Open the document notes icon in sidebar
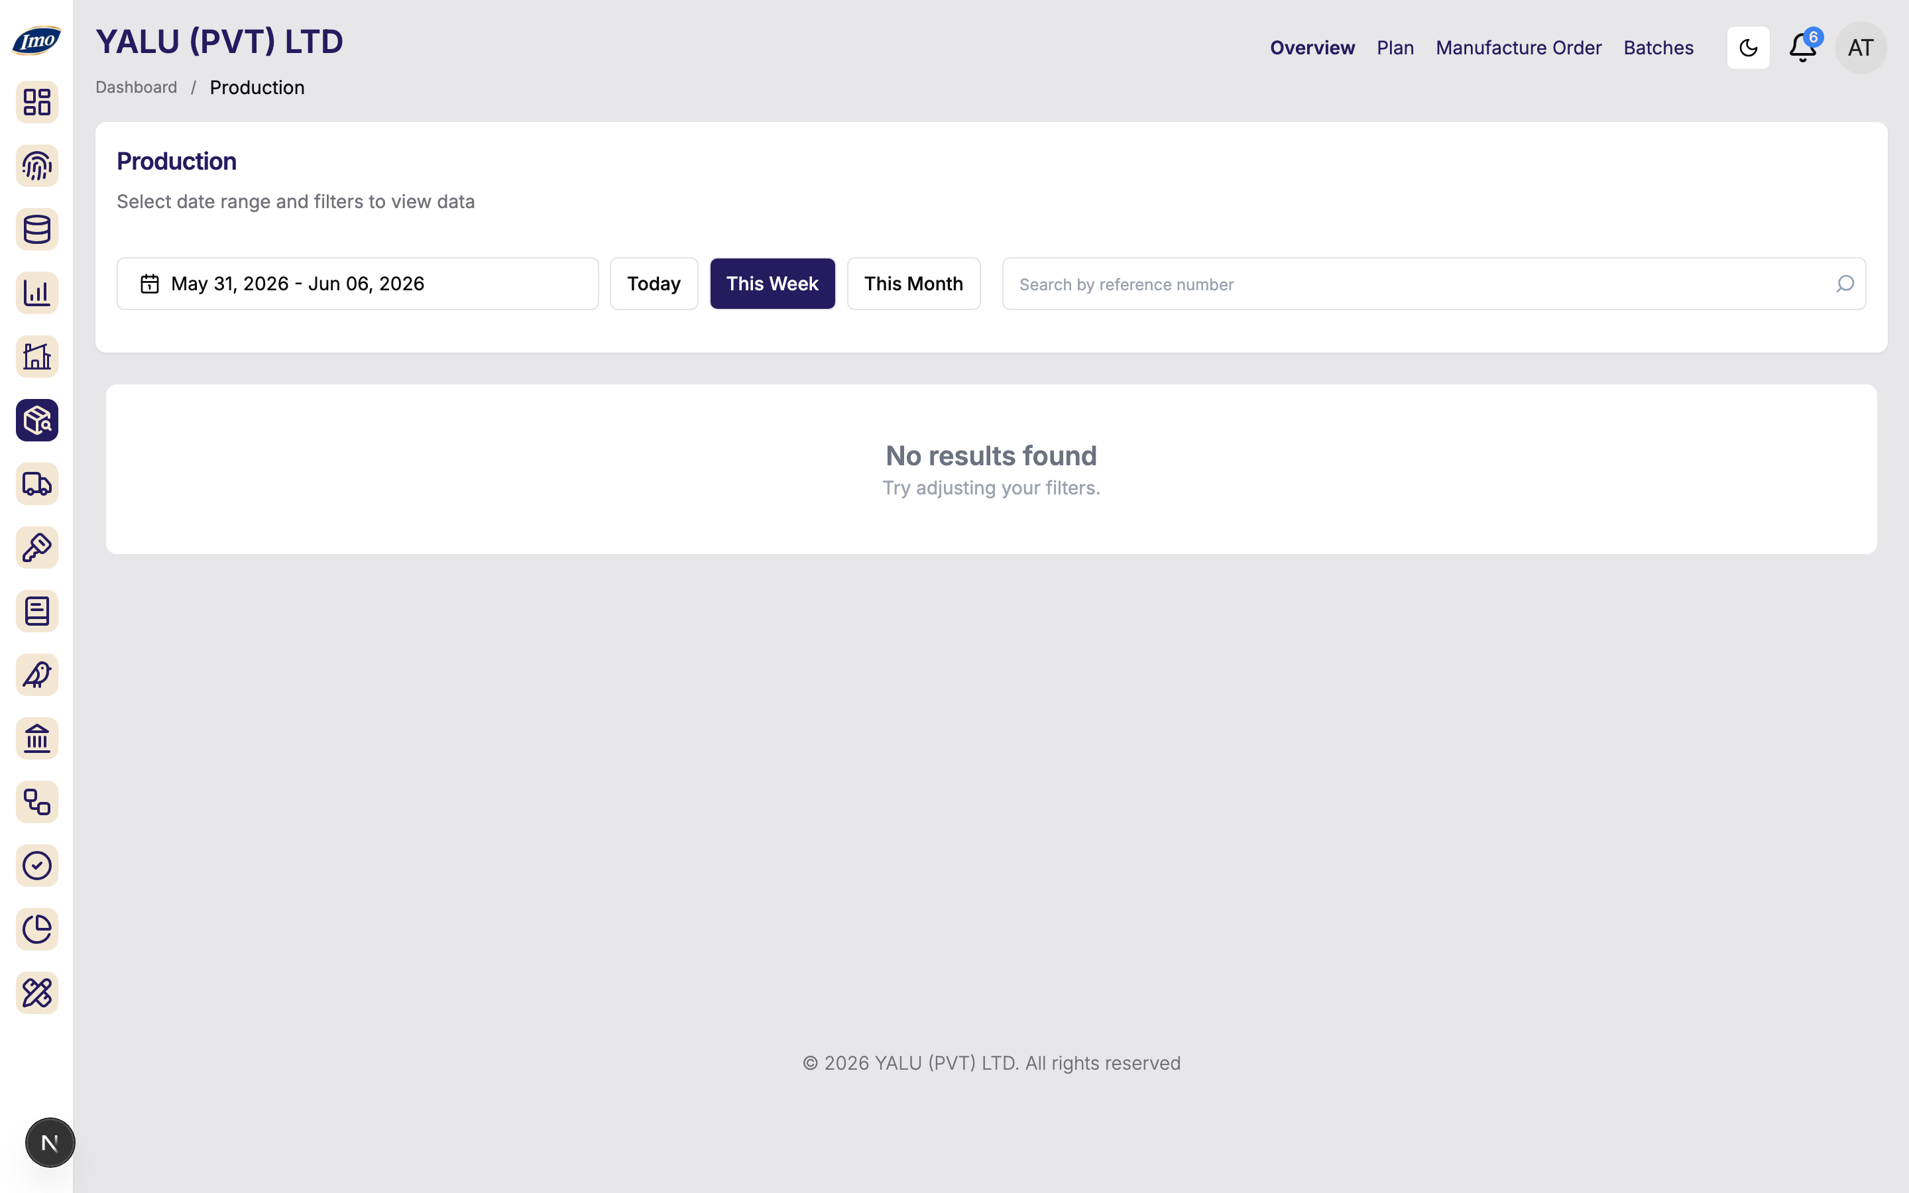 coord(37,612)
